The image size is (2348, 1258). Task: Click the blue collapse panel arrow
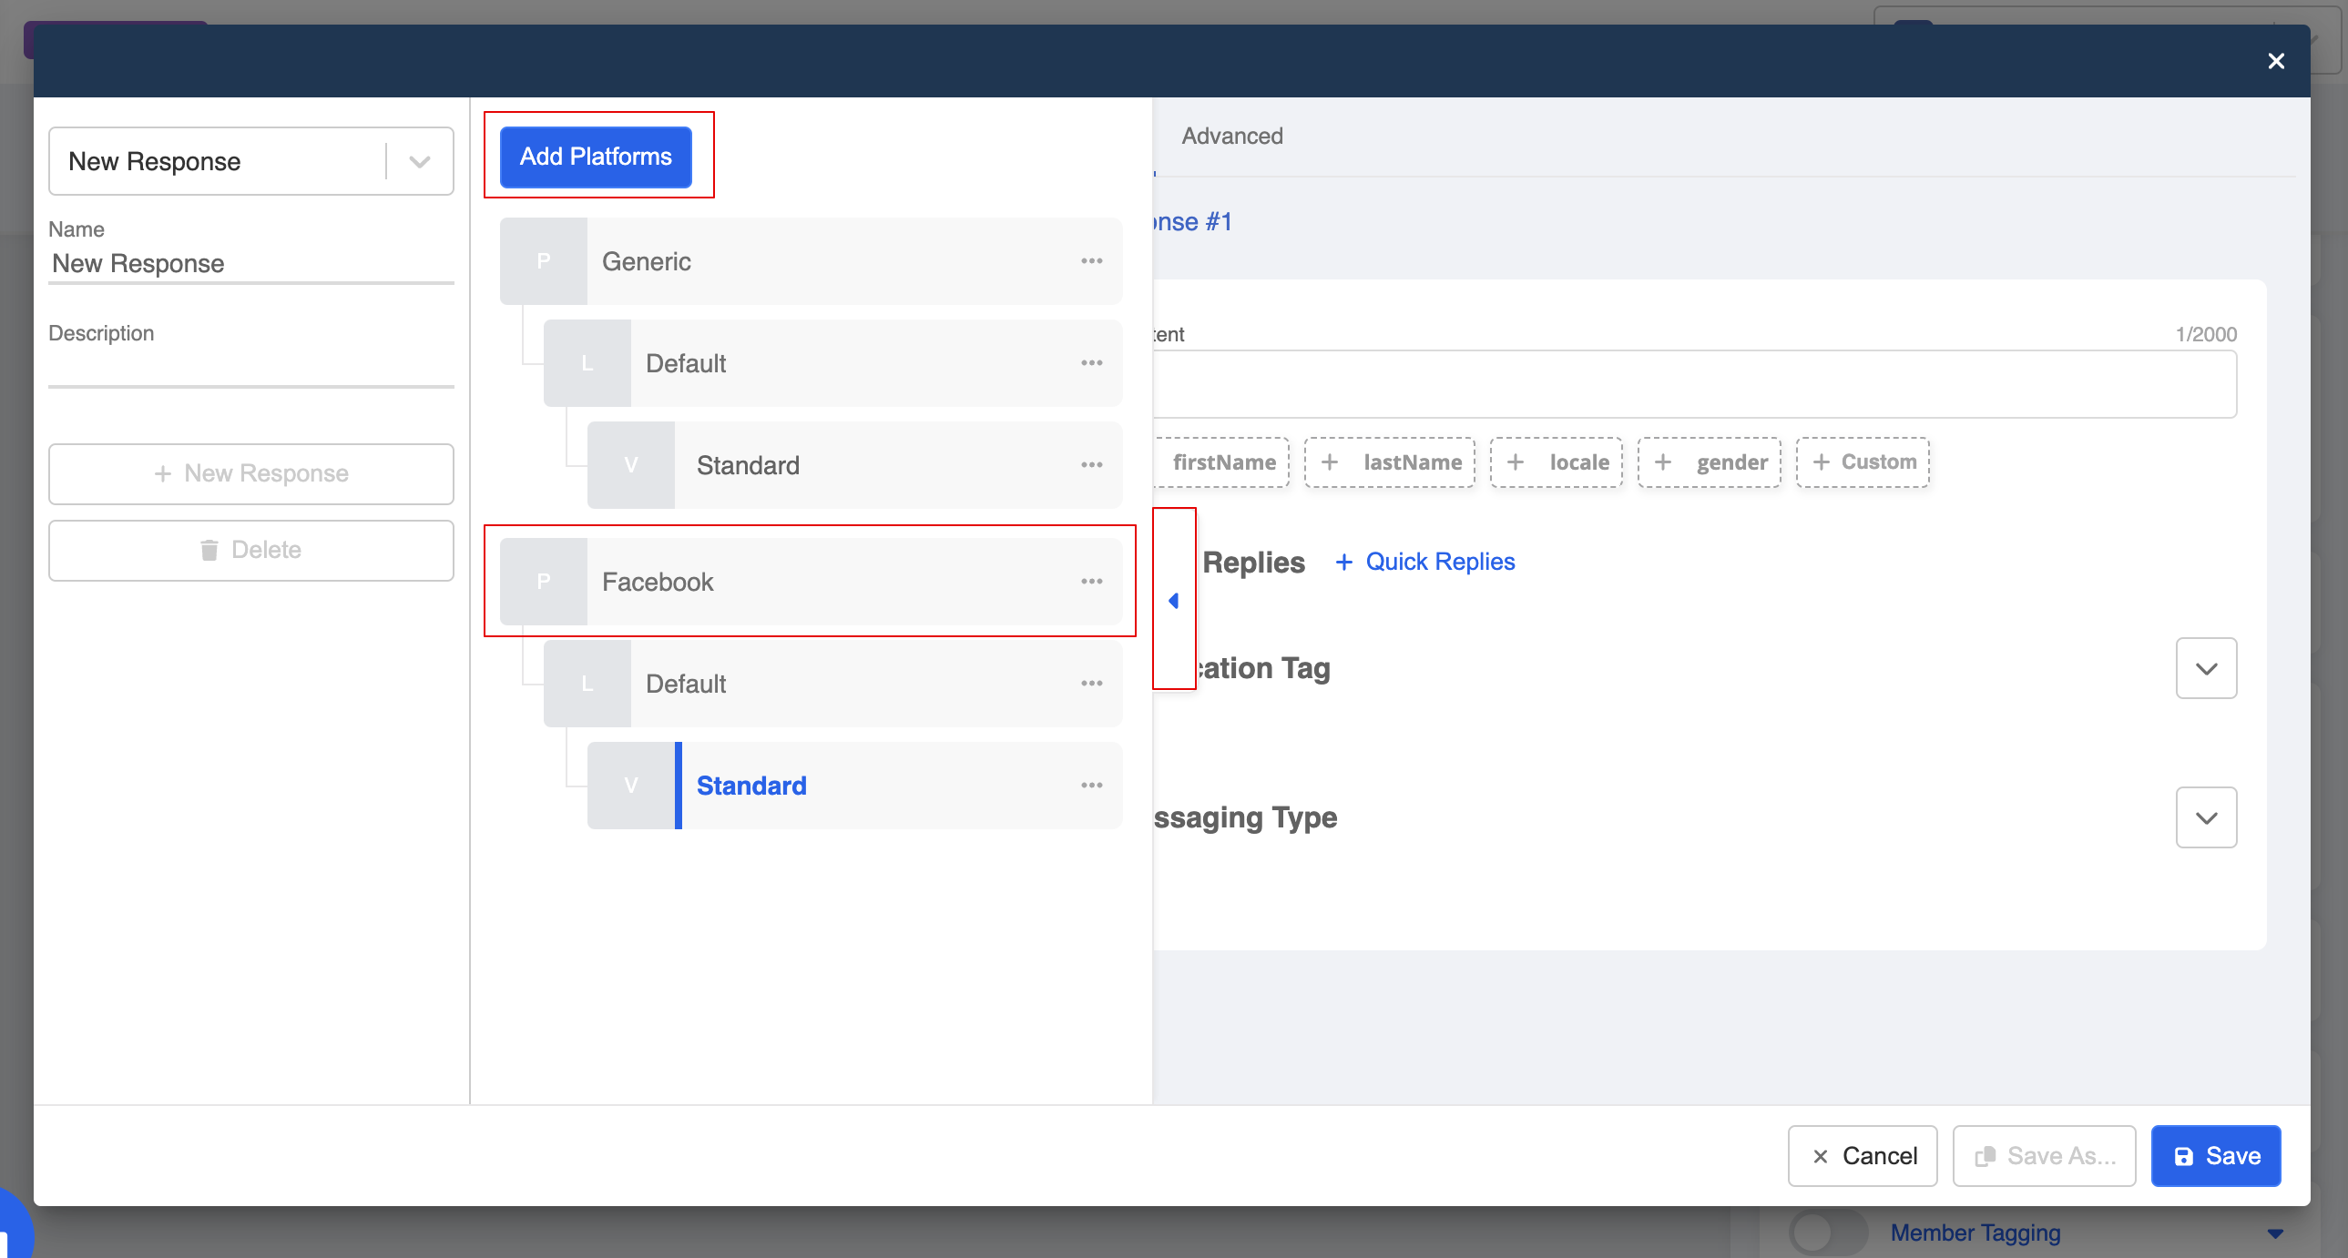tap(1174, 600)
